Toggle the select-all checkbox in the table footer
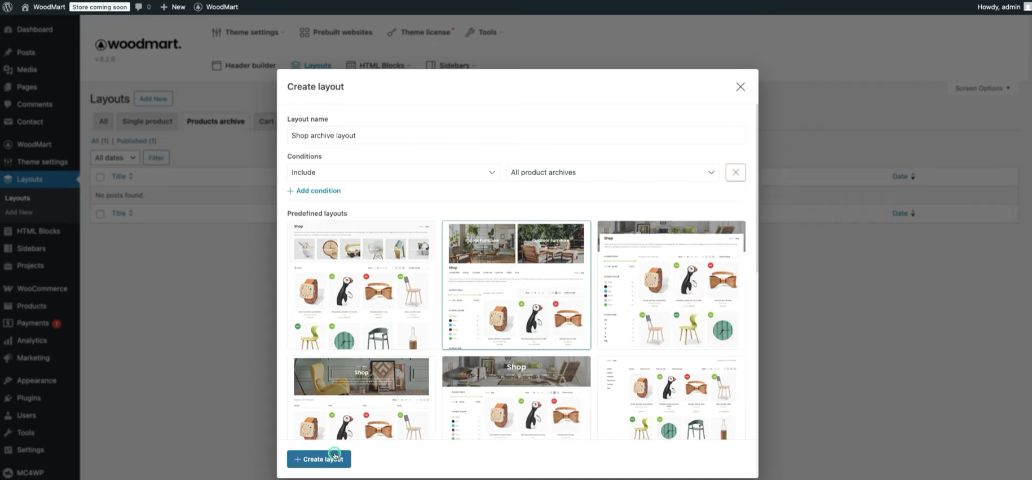Image resolution: width=1032 pixels, height=480 pixels. 100,214
